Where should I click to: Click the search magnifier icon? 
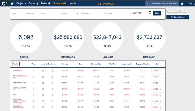coord(148,3)
